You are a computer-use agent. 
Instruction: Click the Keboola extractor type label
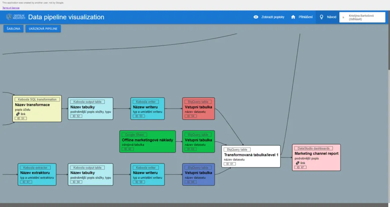[x=35, y=168]
